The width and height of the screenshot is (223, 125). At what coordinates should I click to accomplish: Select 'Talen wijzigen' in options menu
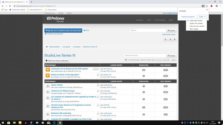click(x=194, y=29)
